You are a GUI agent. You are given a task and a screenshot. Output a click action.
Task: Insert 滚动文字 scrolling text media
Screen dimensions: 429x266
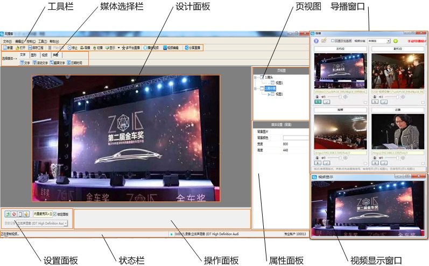click(x=40, y=62)
